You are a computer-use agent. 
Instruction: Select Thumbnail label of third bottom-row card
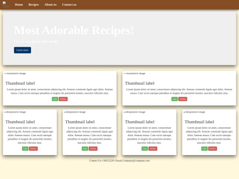[x=139, y=122]
